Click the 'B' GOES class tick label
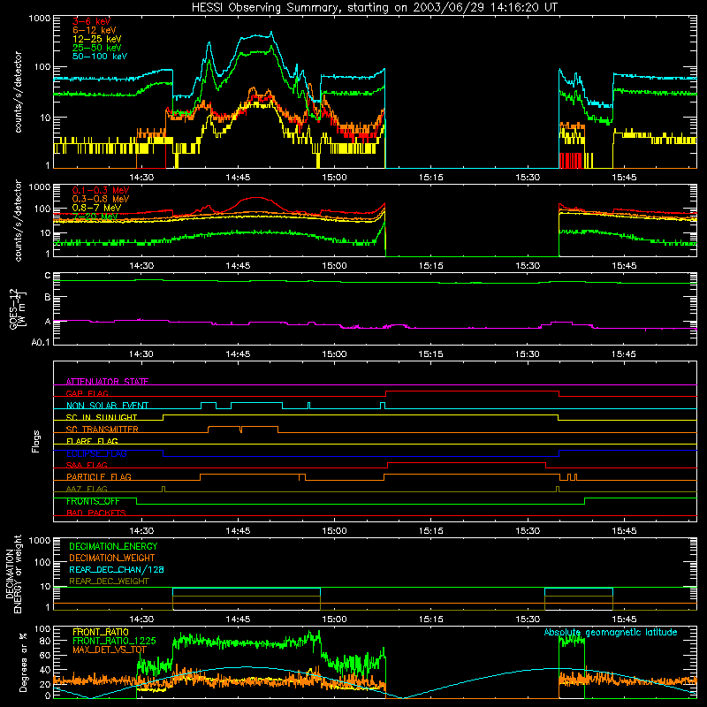 (x=48, y=298)
